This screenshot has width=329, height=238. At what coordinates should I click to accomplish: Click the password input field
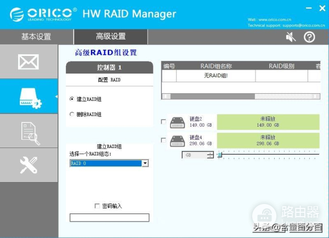click(109, 218)
